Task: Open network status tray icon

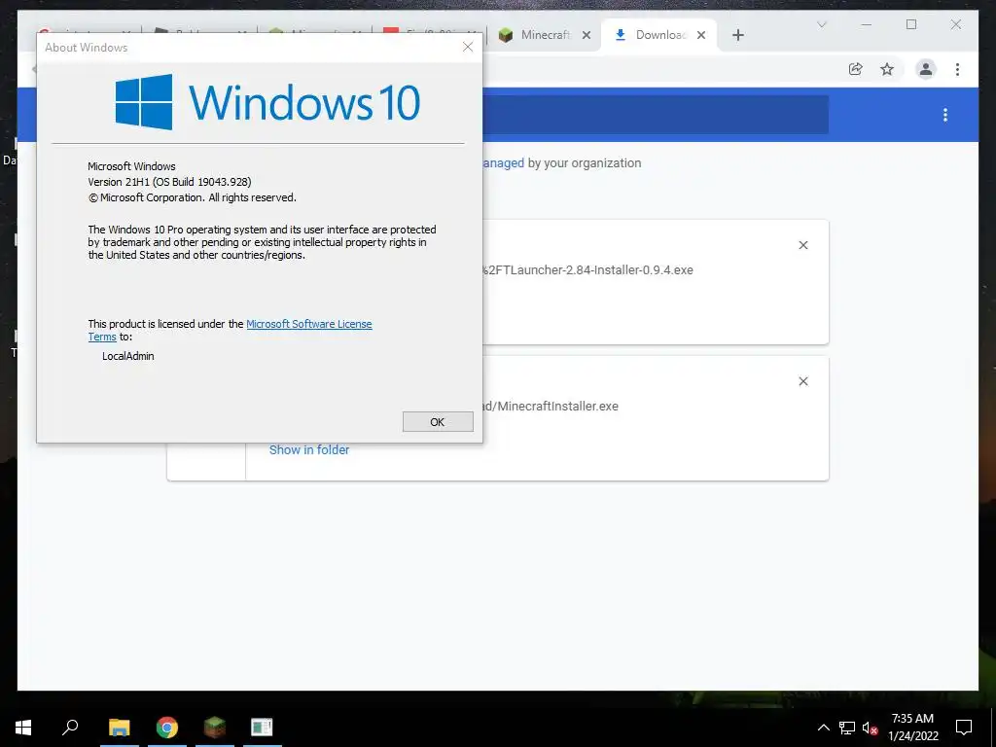Action: (x=847, y=728)
